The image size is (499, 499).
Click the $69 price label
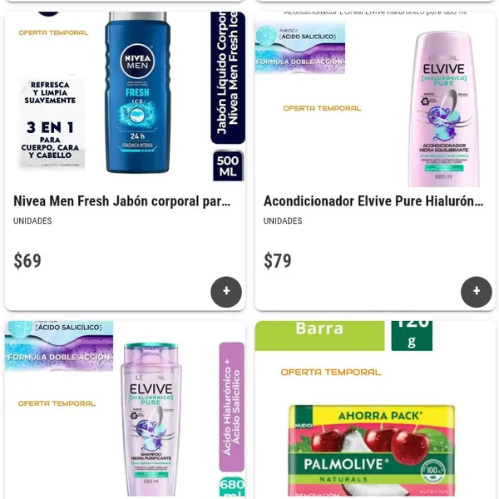click(27, 260)
